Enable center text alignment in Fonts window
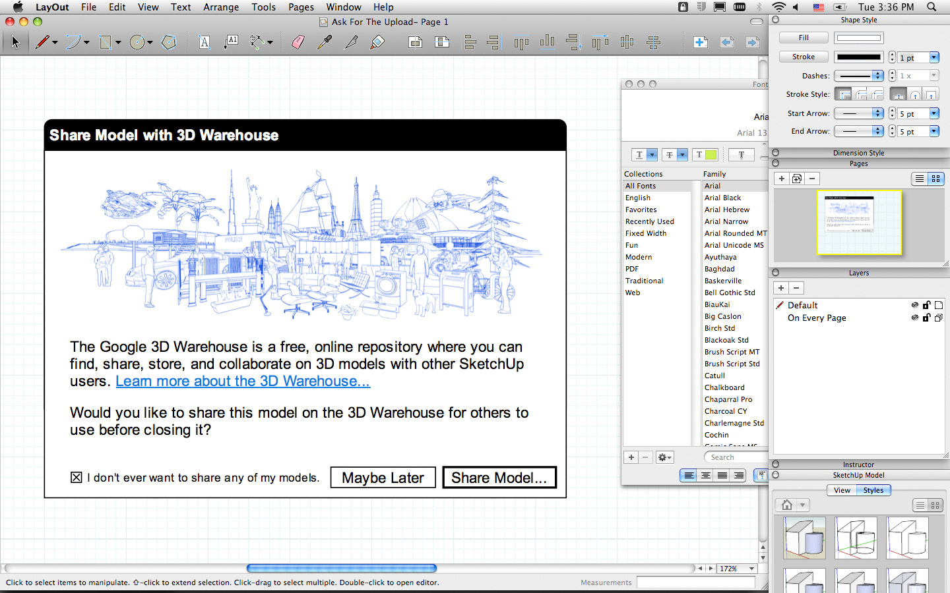Image resolution: width=950 pixels, height=593 pixels. point(706,475)
